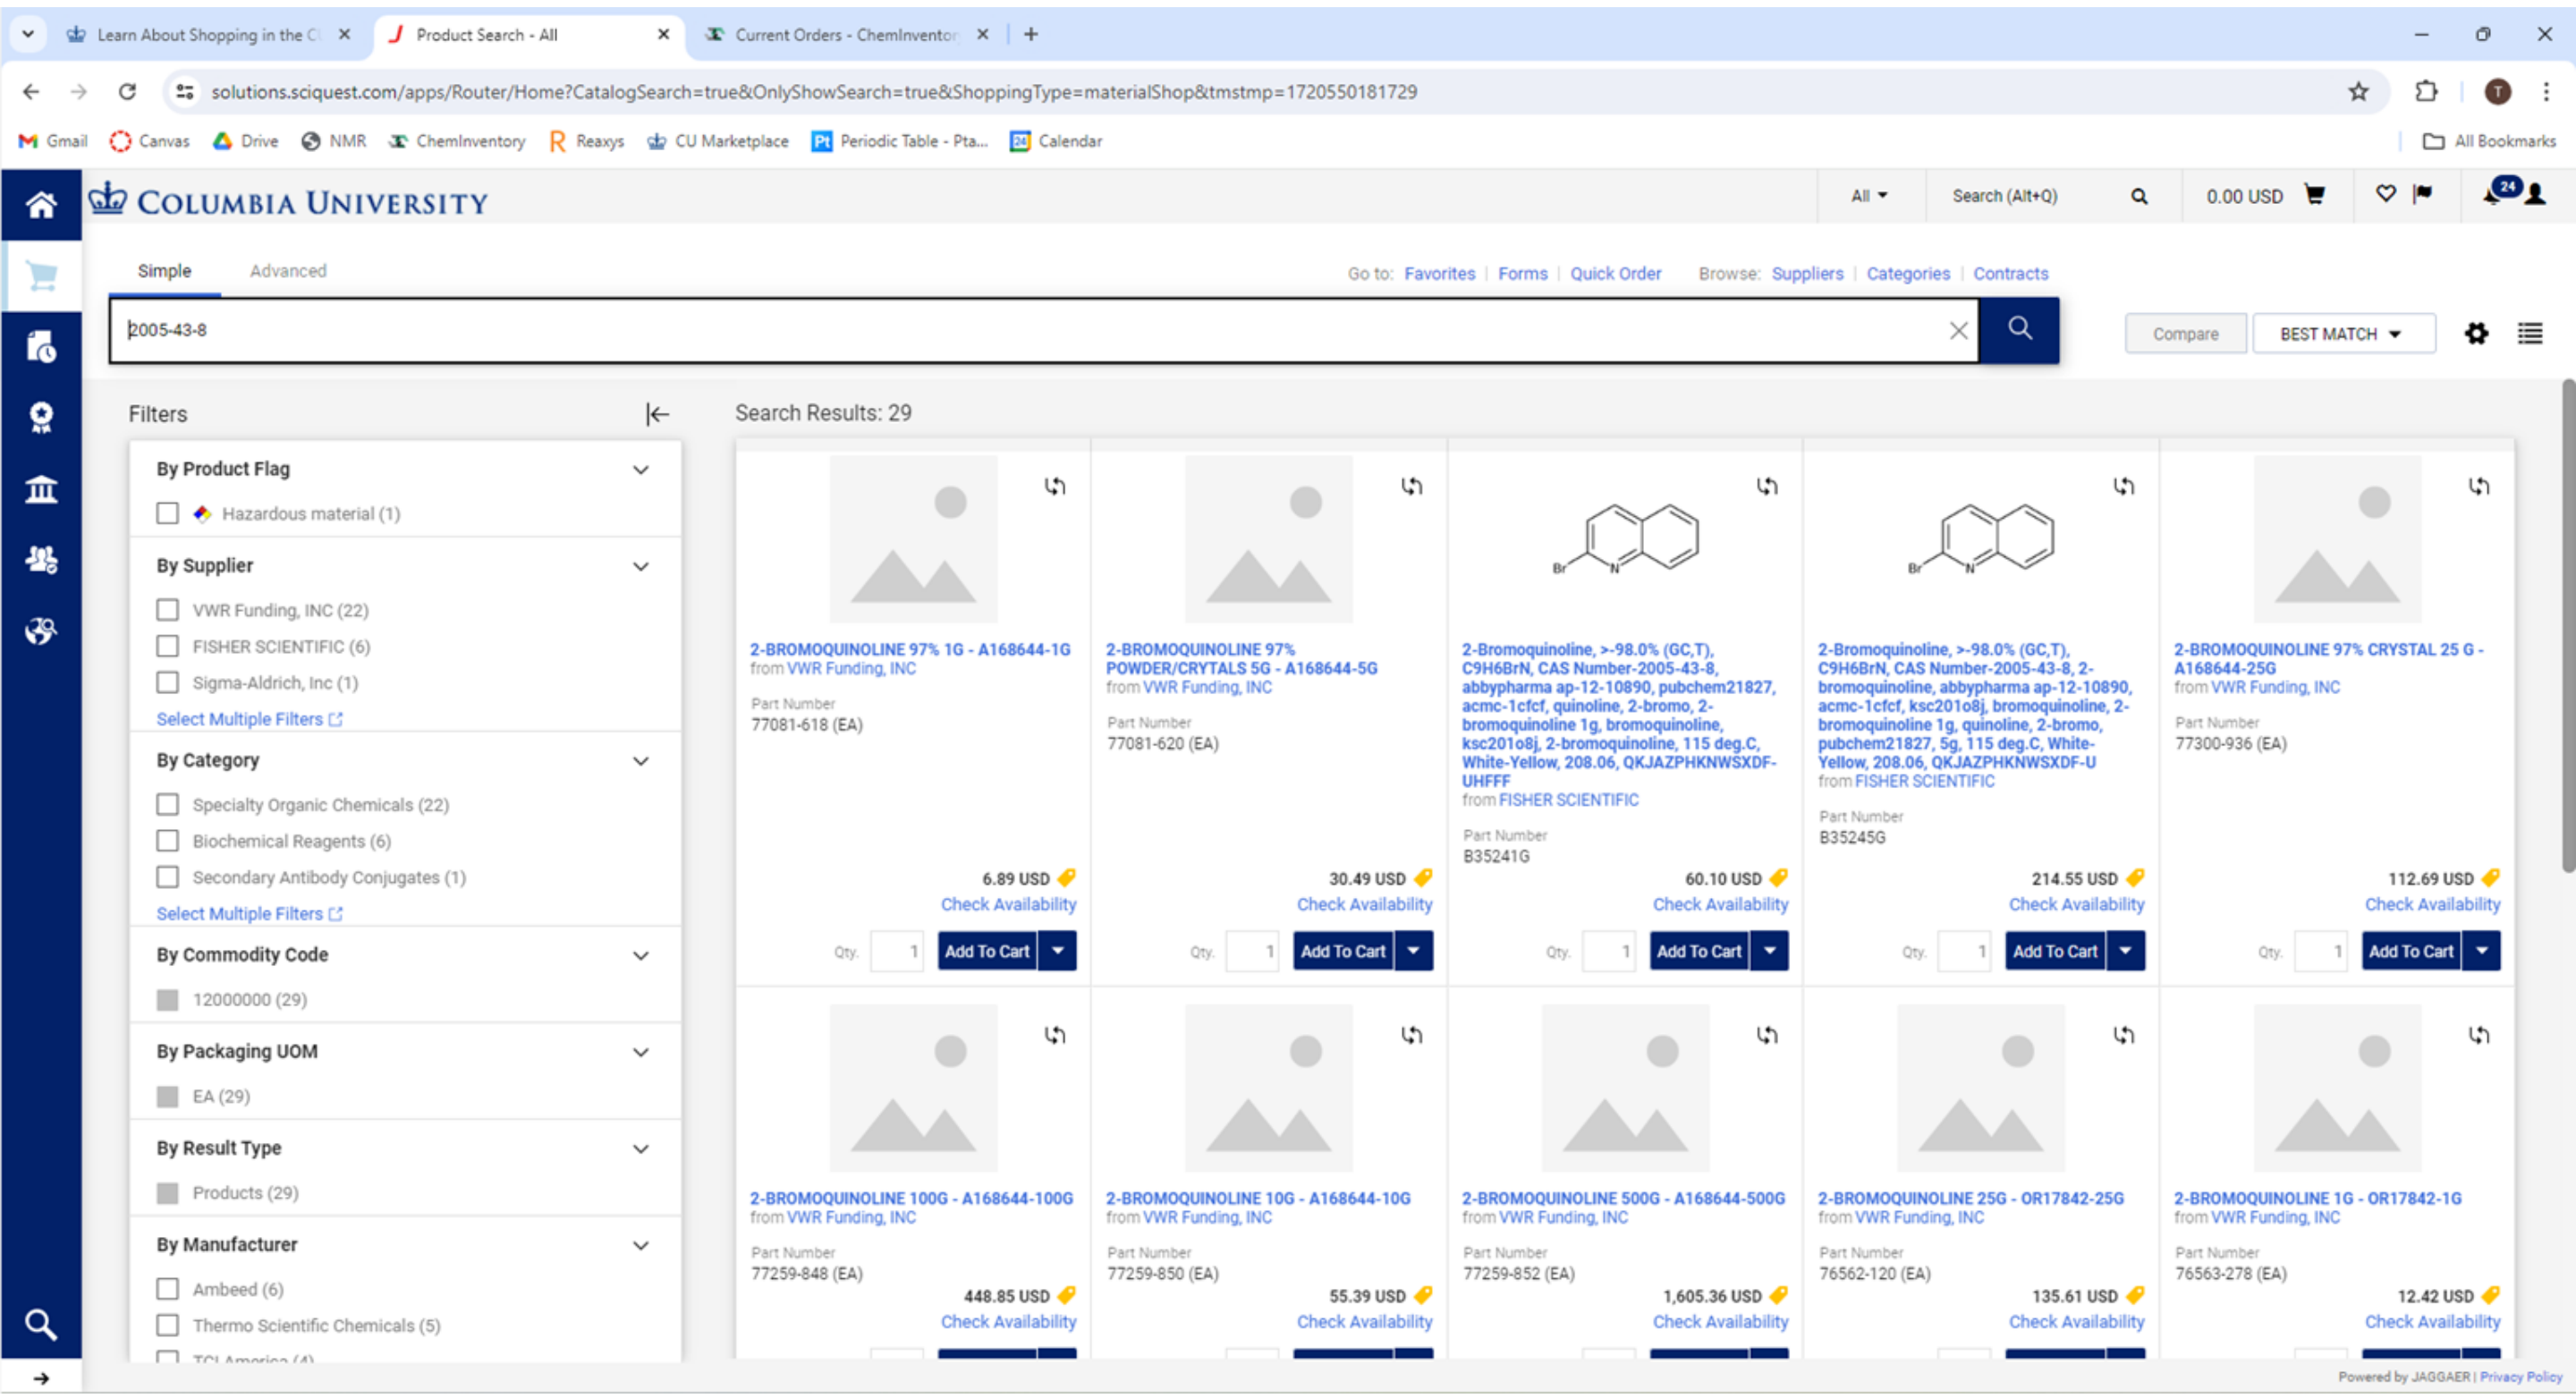Open the BEST MATCH sort dropdown
This screenshot has height=1398, width=2576.
coord(2343,333)
